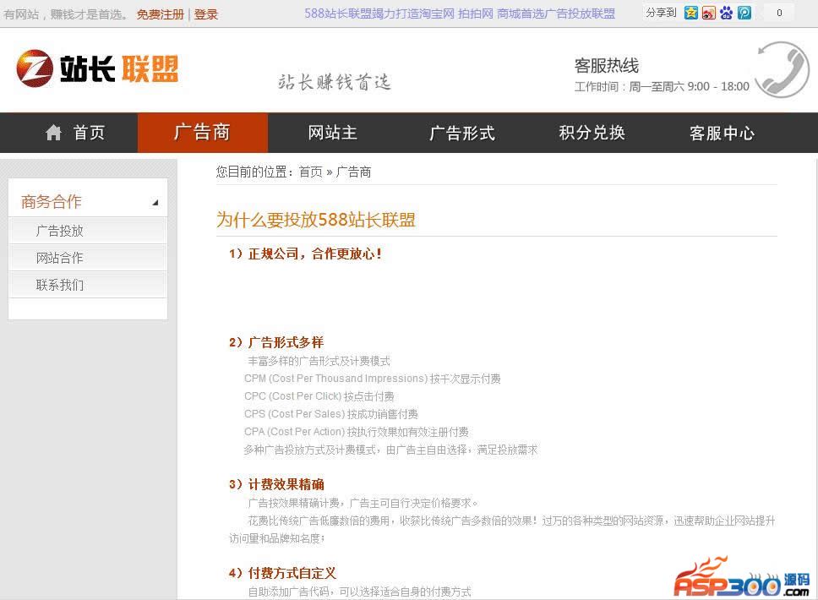Click the 首页 breadcrumb link
Viewport: 818px width, 600px height.
(310, 172)
